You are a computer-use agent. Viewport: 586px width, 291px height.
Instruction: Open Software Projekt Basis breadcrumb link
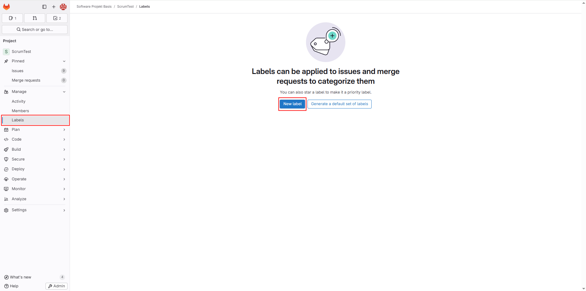94,6
